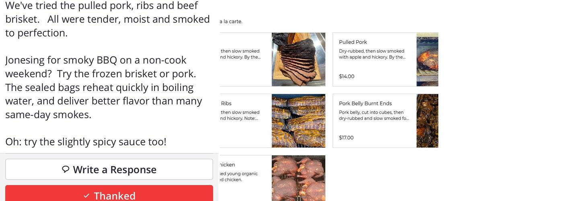563x201 pixels.
Task: Click the a la carte text above the menu
Action: click(x=231, y=21)
